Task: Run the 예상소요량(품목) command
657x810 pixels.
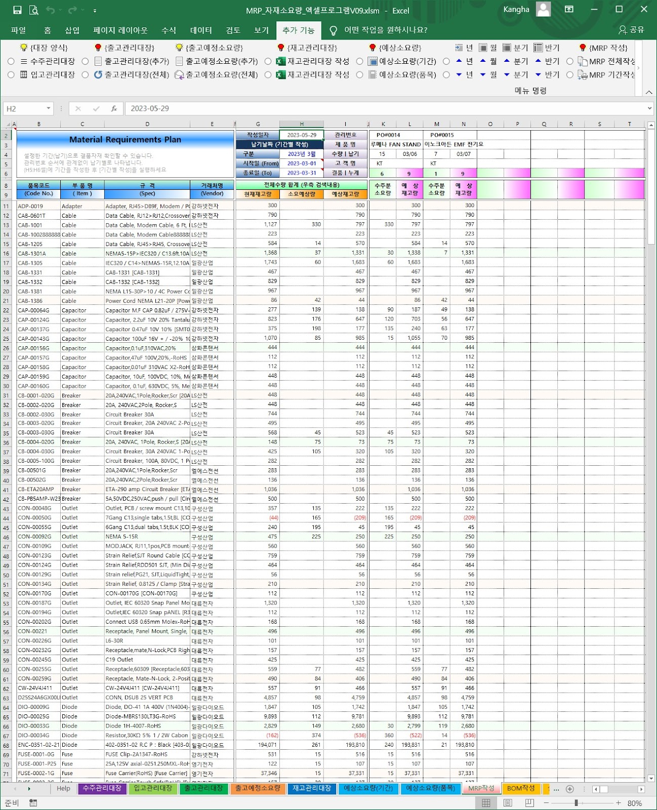Action: [402, 74]
